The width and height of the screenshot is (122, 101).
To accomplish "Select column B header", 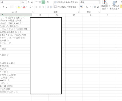I will (40, 15).
